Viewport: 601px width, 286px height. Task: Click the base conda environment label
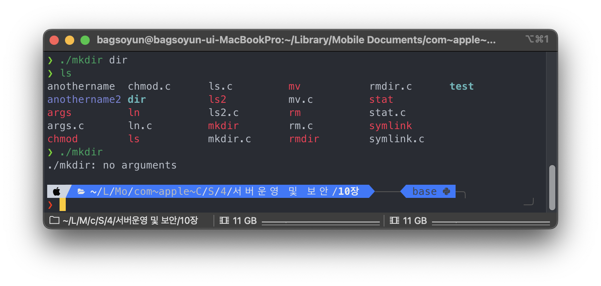click(x=425, y=191)
